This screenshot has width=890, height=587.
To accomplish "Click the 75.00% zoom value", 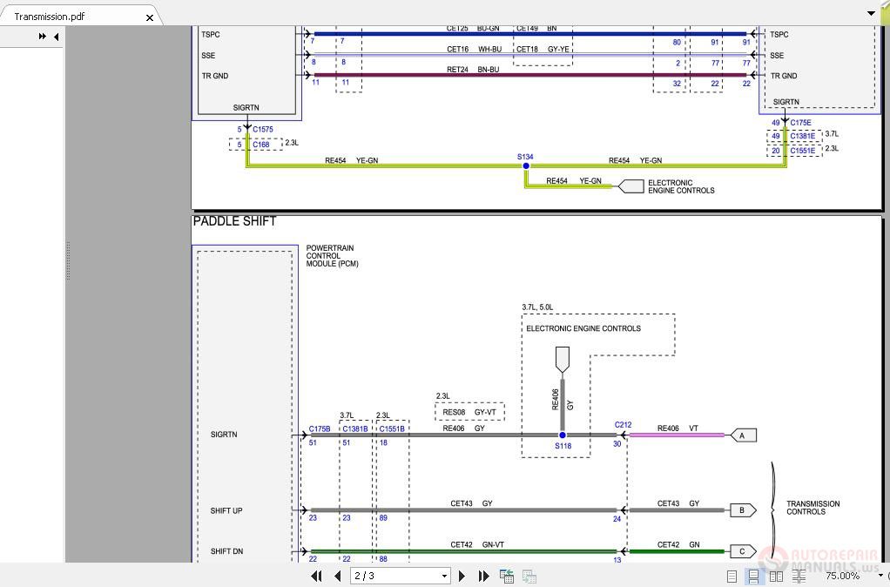I will [x=842, y=576].
